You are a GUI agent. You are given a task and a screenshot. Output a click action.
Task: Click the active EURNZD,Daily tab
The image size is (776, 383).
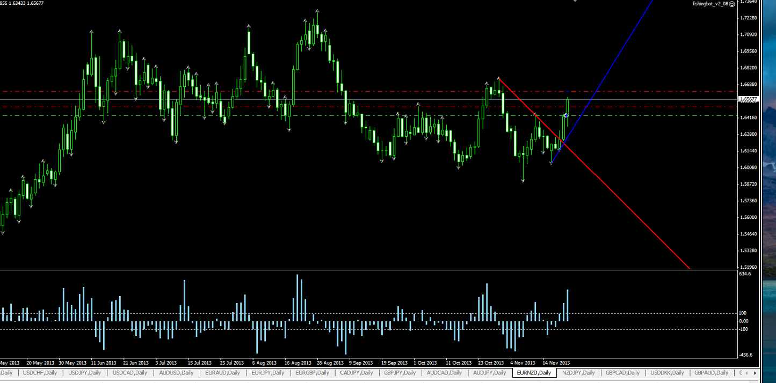534,373
